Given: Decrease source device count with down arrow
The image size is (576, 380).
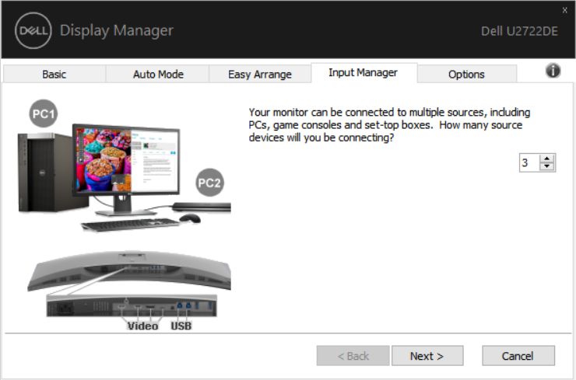Looking at the screenshot, I should tap(547, 166).
